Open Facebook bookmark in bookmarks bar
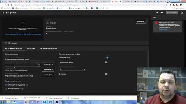This screenshot has height=104, width=186. pyautogui.click(x=93, y=8)
